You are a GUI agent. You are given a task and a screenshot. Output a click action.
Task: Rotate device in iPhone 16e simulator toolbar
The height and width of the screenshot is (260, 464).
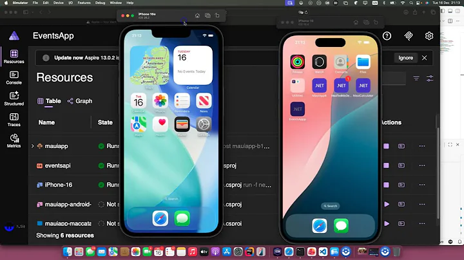coord(217,15)
